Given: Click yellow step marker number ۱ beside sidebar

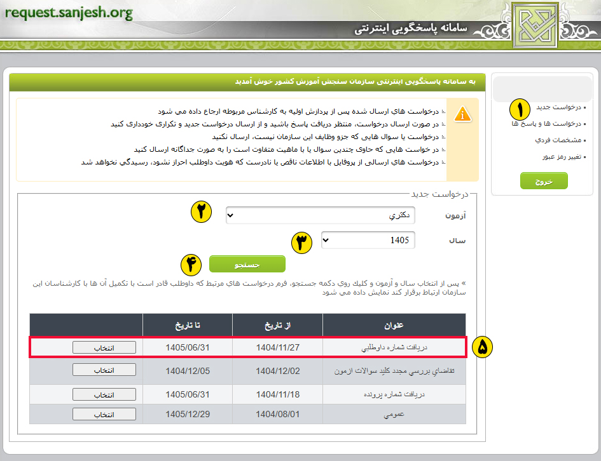Looking at the screenshot, I should [x=520, y=109].
